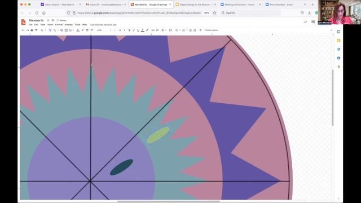Expand the Image dropdown arrow
This screenshot has height=203, width=361.
click(x=73, y=30)
